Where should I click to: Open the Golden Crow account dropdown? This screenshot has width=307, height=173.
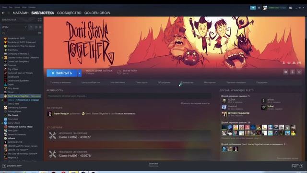[x=277, y=8]
